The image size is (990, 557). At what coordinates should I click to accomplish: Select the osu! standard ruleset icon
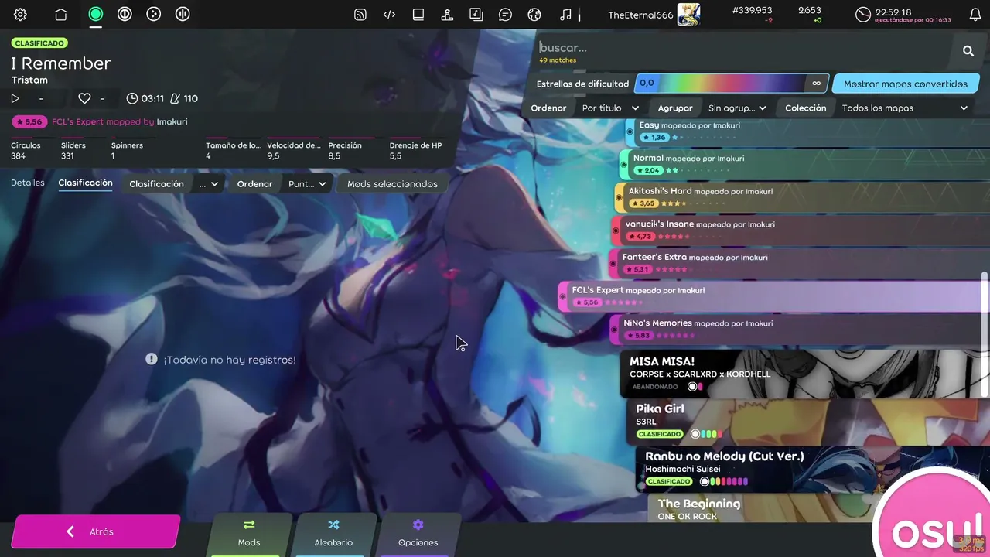coord(96,14)
